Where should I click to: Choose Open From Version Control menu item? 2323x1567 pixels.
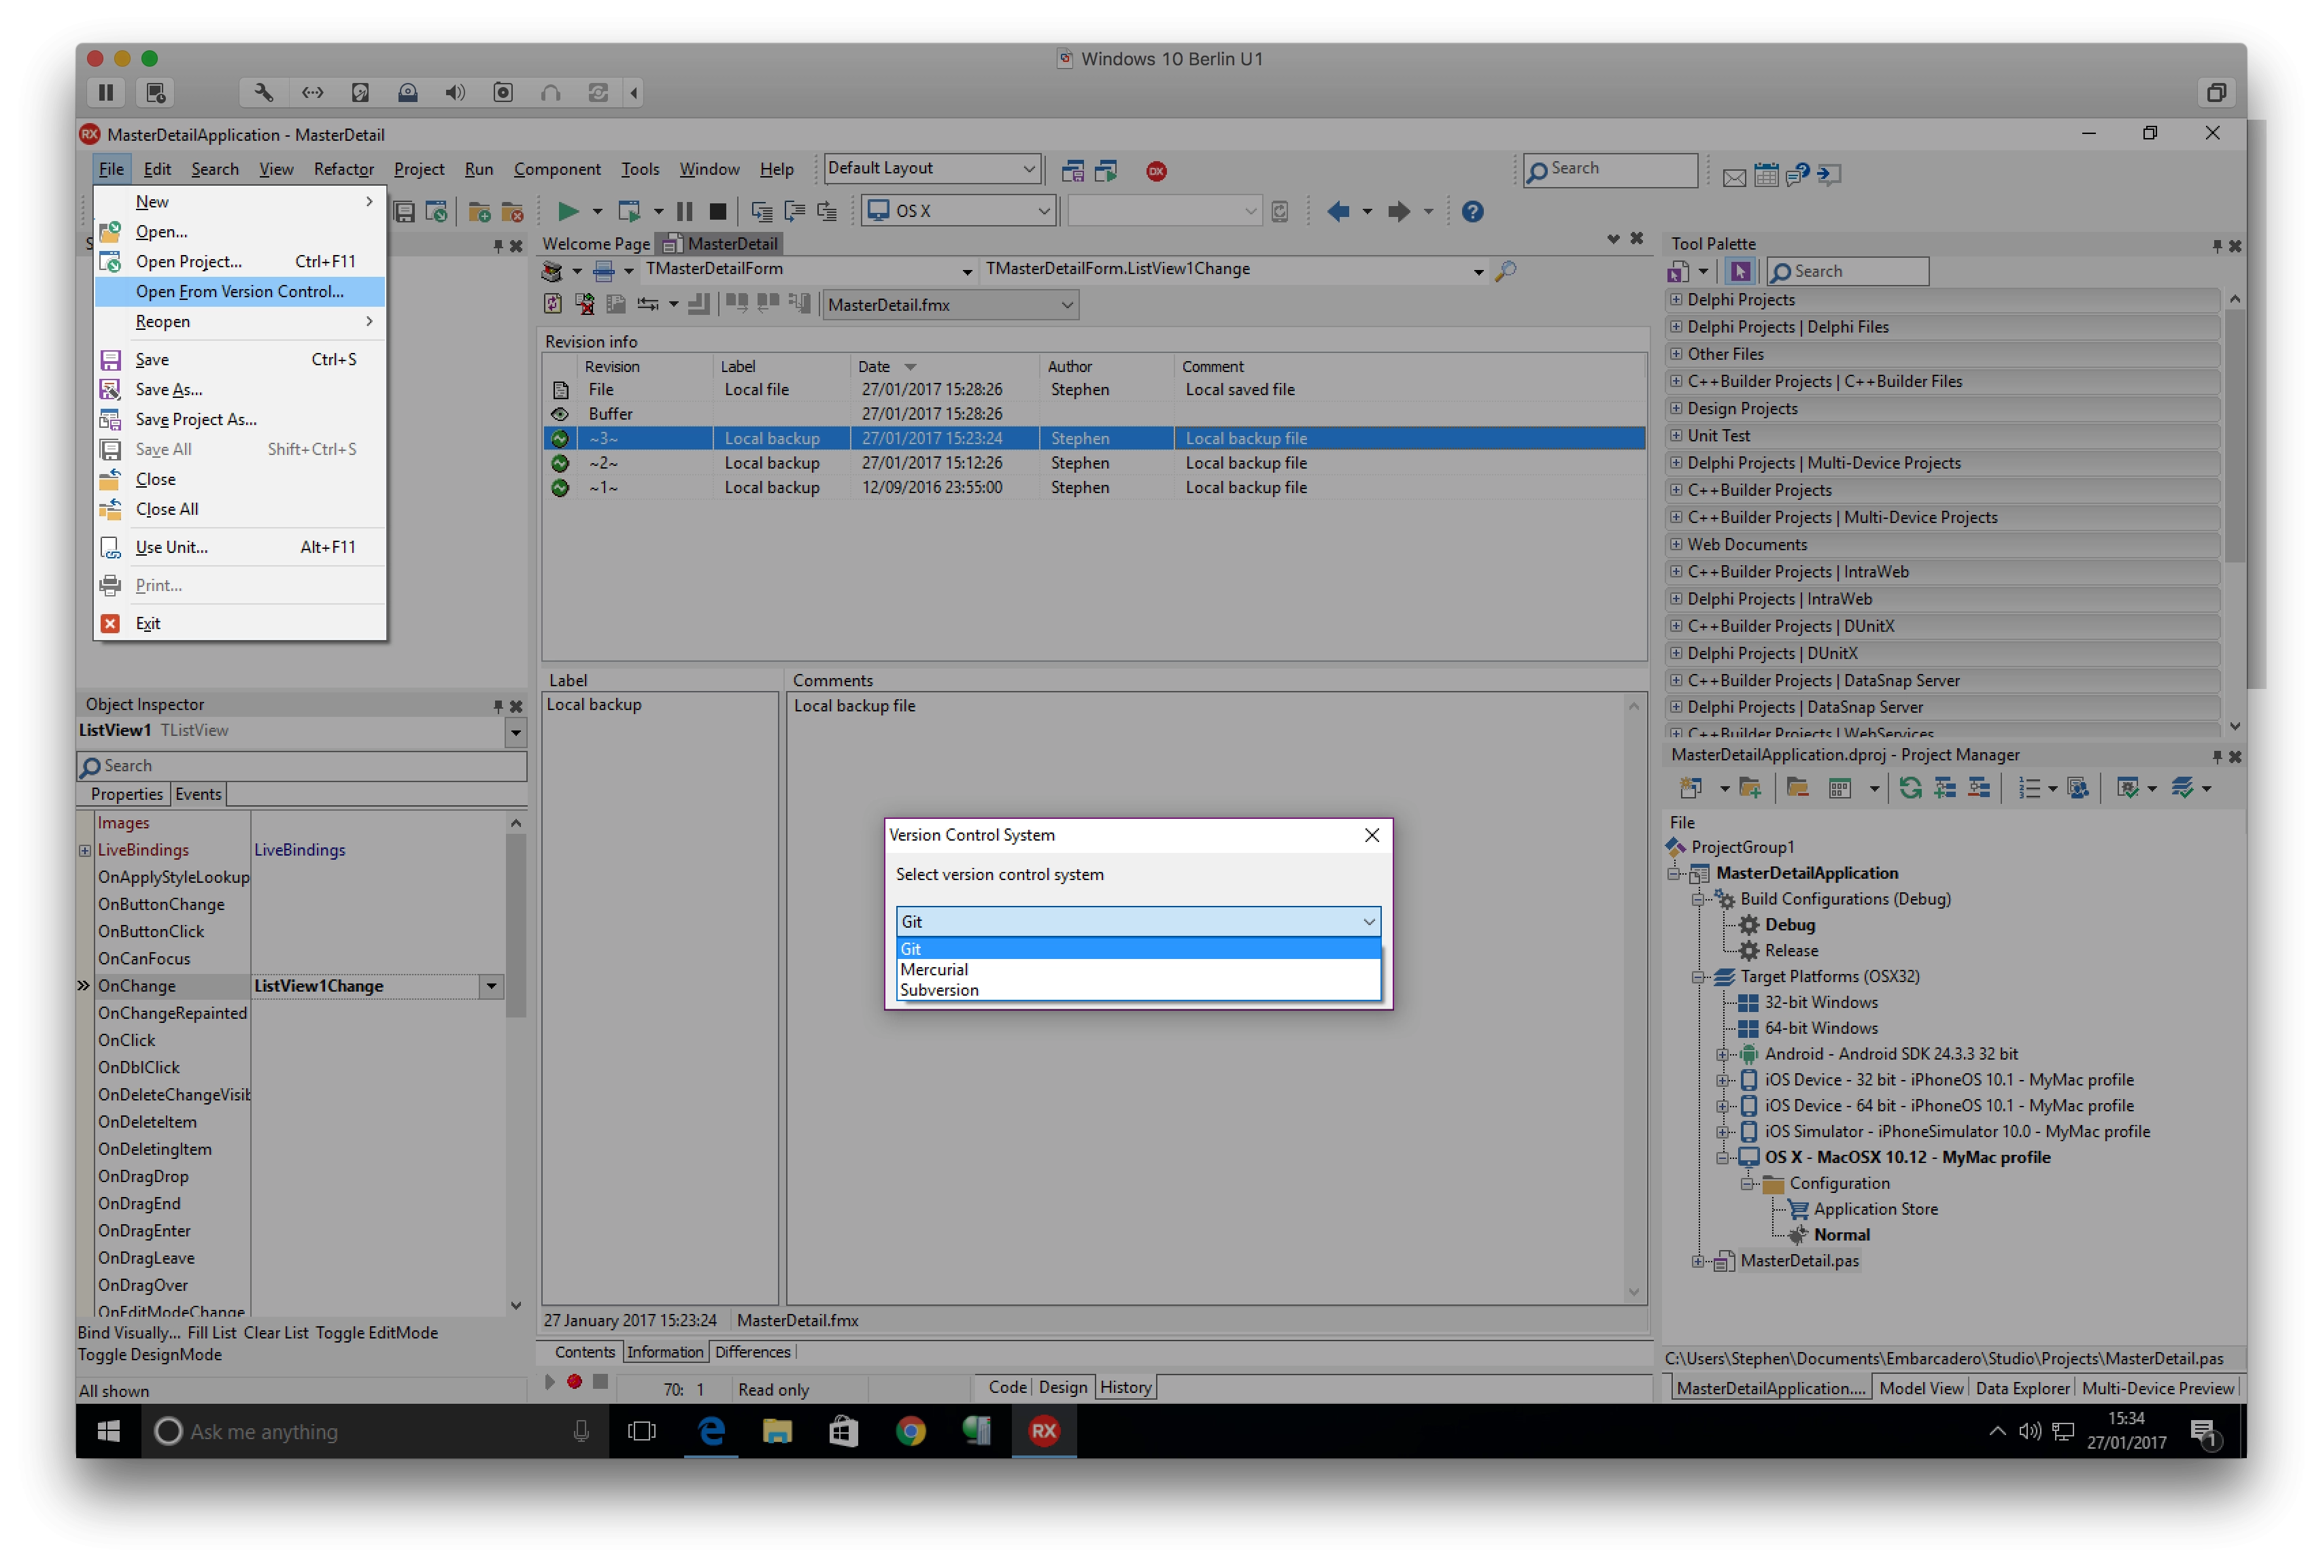[x=240, y=291]
